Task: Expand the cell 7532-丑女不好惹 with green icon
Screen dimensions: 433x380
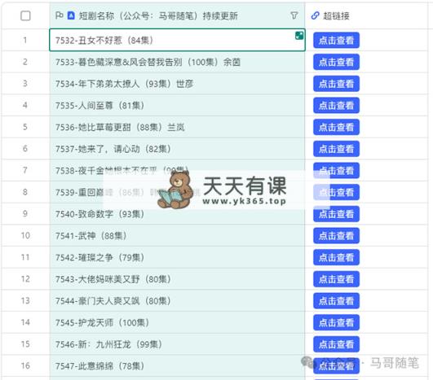Action: point(299,36)
